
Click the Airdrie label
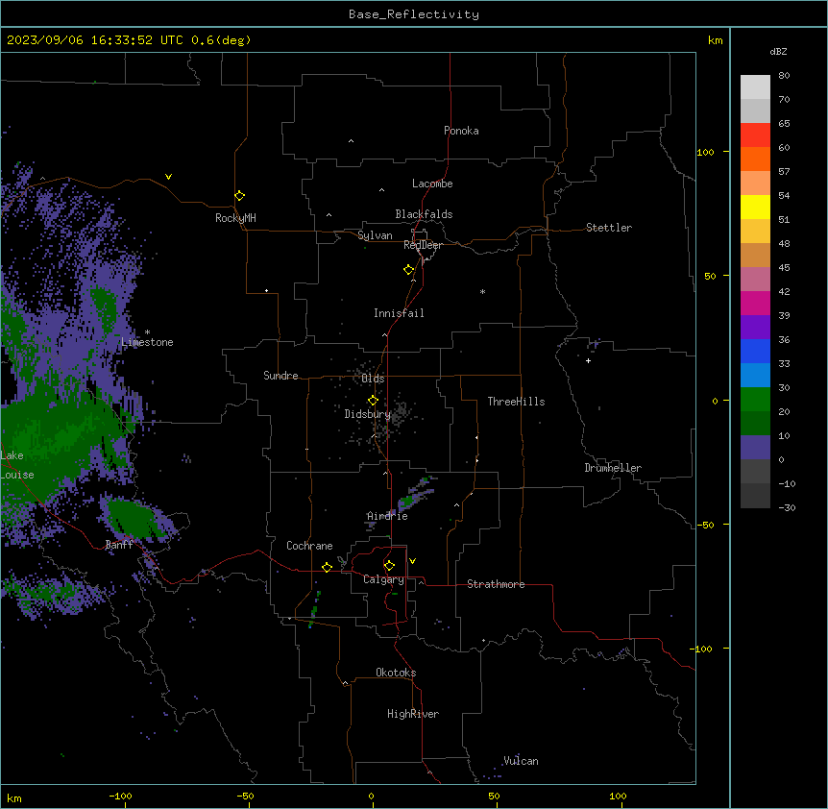coord(388,516)
